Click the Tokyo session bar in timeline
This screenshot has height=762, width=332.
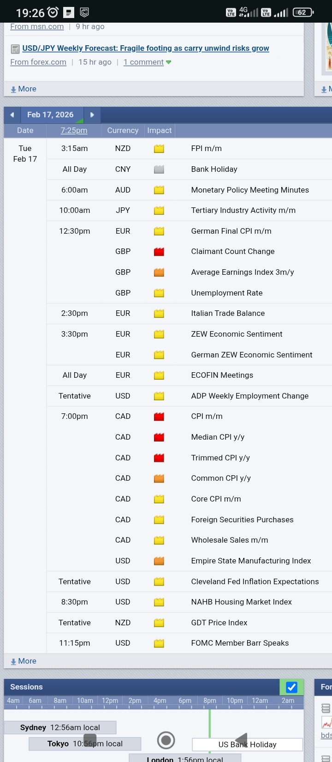coord(85,744)
